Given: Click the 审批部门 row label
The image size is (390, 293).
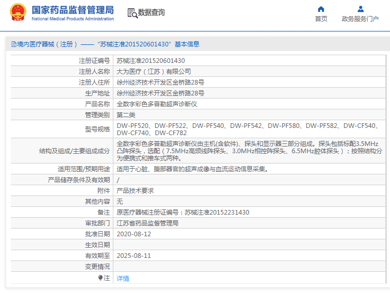Looking at the screenshot, I should pyautogui.click(x=97, y=223).
